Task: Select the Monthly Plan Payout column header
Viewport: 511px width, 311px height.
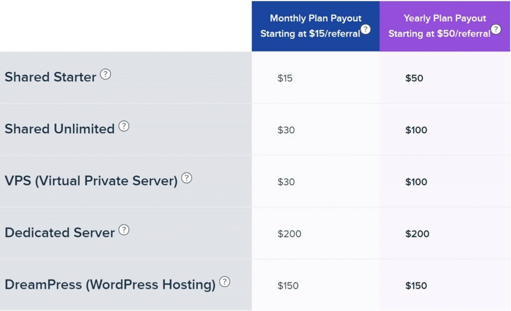Action: (x=315, y=26)
